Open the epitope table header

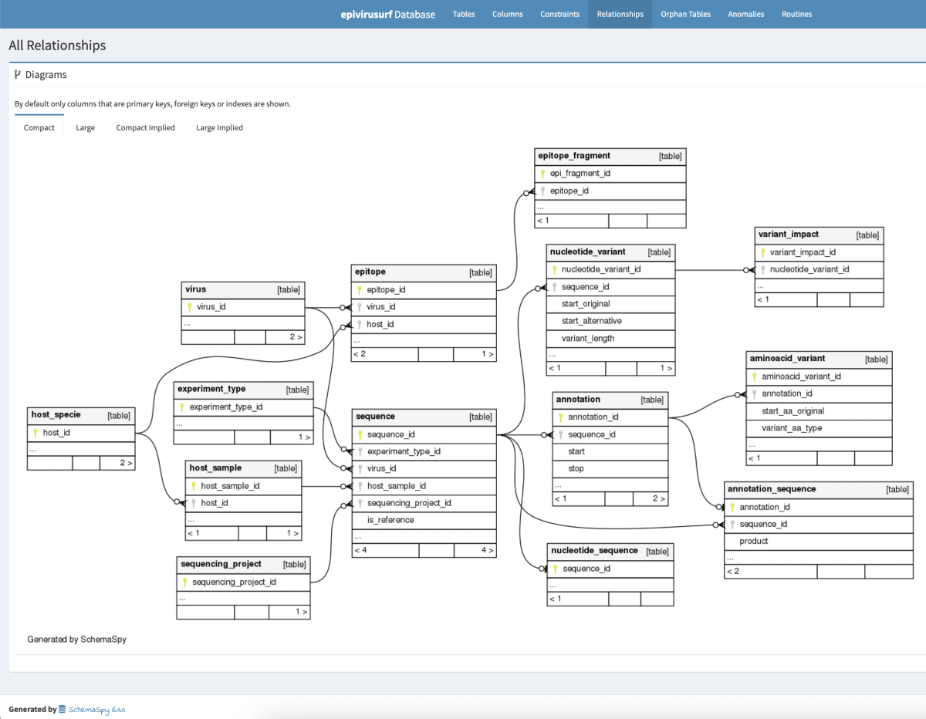pyautogui.click(x=424, y=272)
